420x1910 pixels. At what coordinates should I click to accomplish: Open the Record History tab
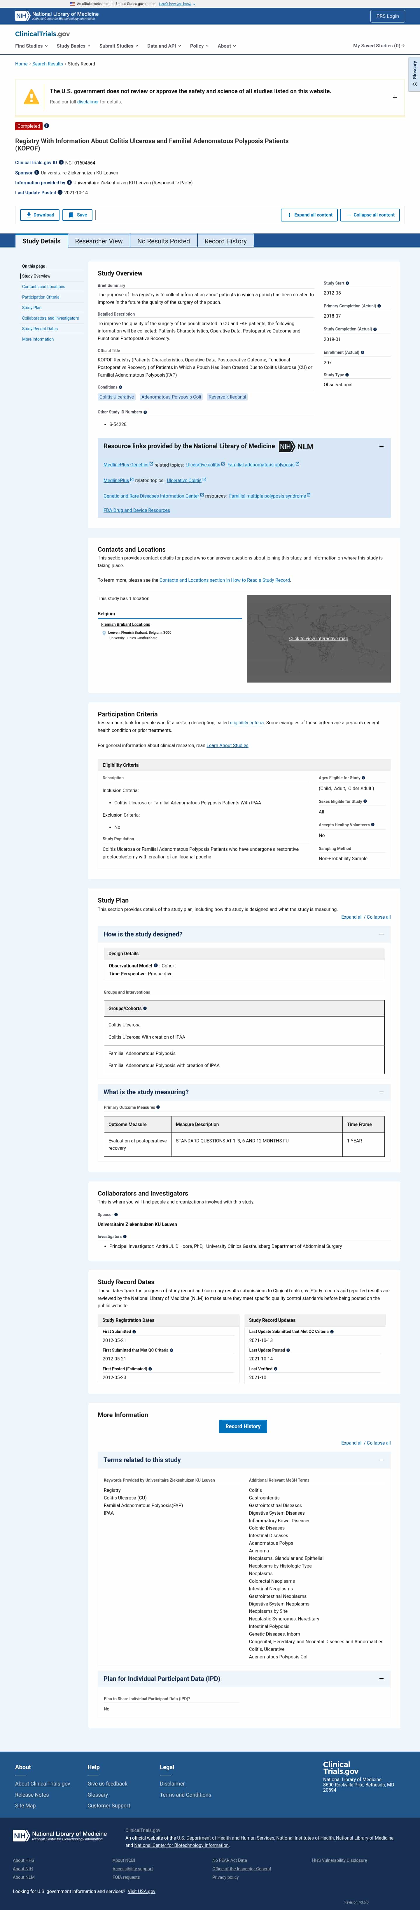click(x=225, y=241)
